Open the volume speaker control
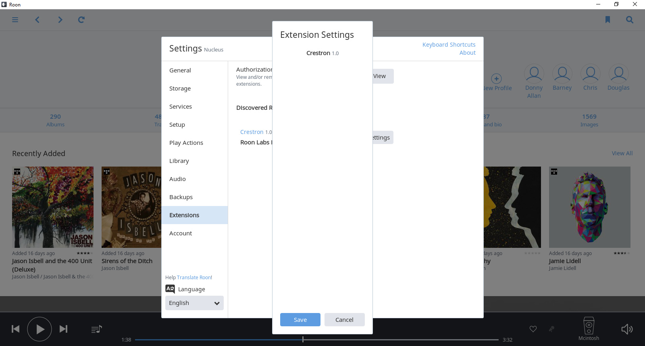Viewport: 645px width, 346px height. [x=627, y=330]
